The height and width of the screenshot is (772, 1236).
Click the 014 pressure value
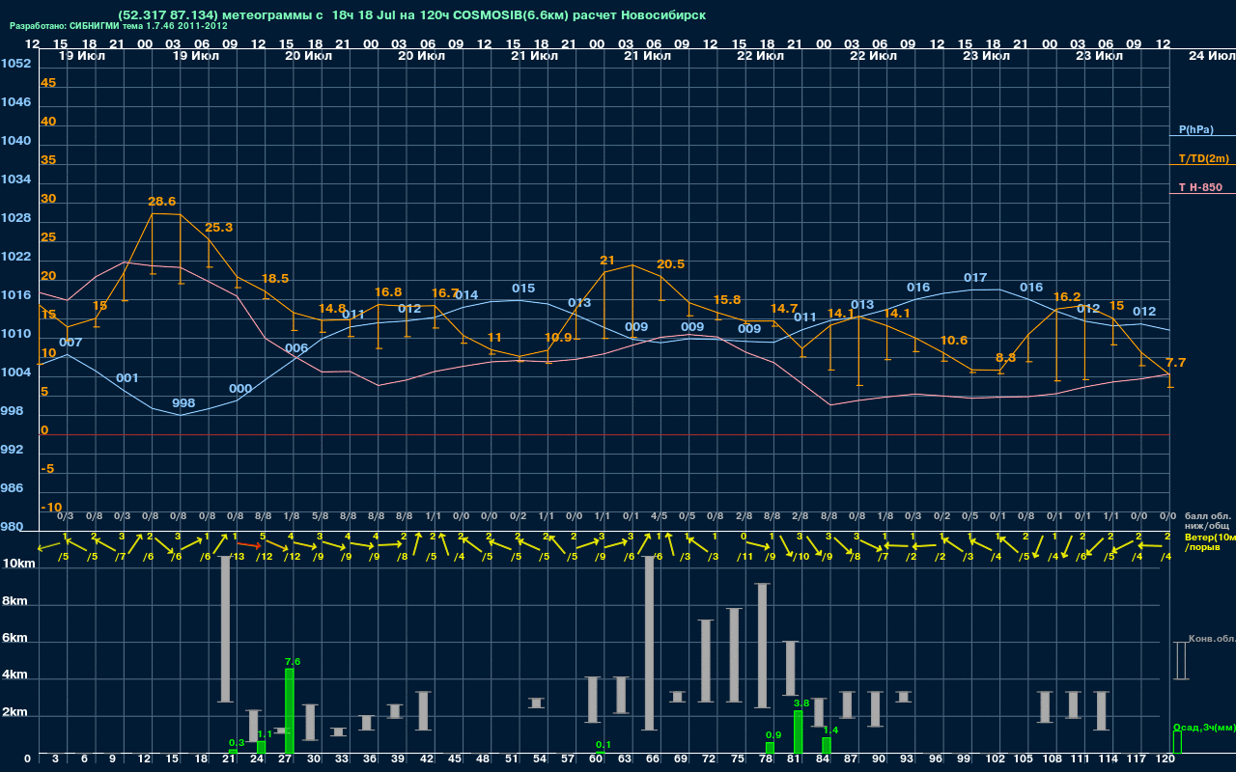coord(466,295)
